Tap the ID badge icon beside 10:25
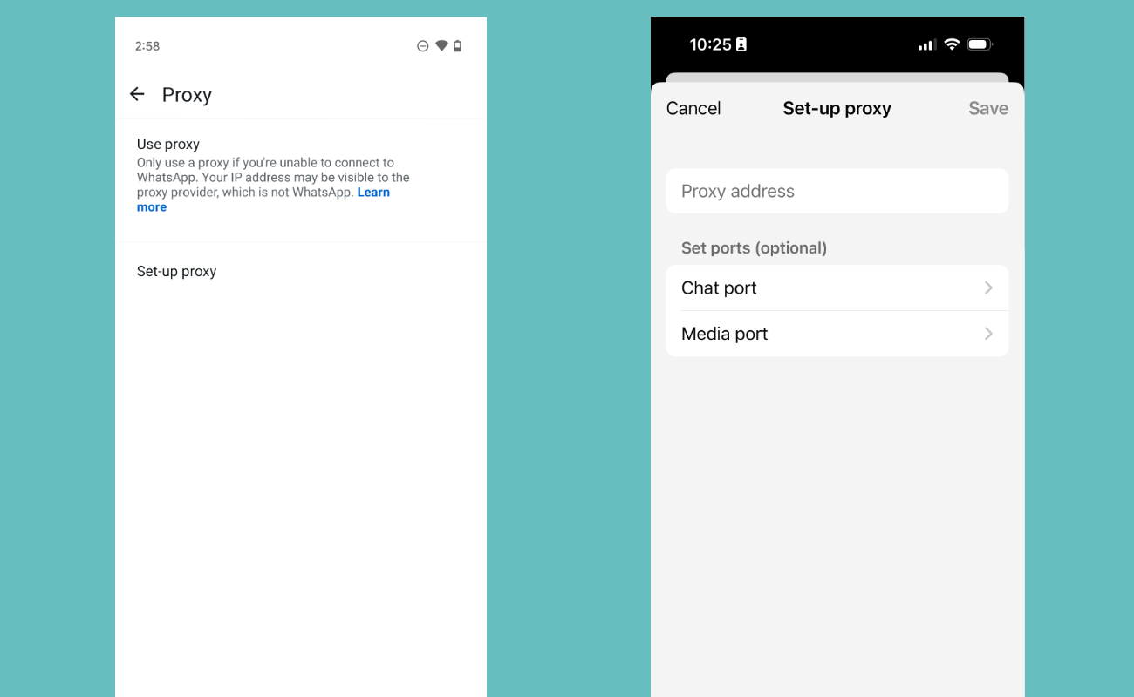The height and width of the screenshot is (697, 1134). [x=741, y=44]
